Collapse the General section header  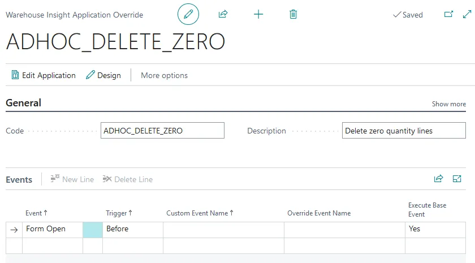click(x=24, y=103)
